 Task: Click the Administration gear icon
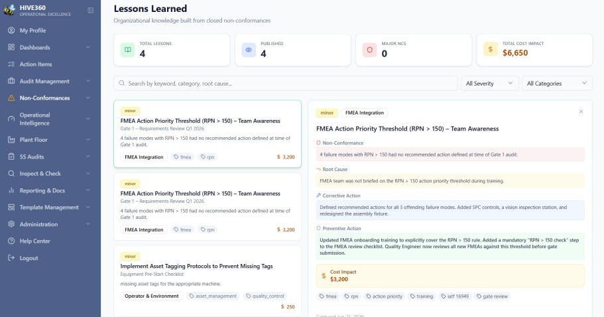click(11, 223)
